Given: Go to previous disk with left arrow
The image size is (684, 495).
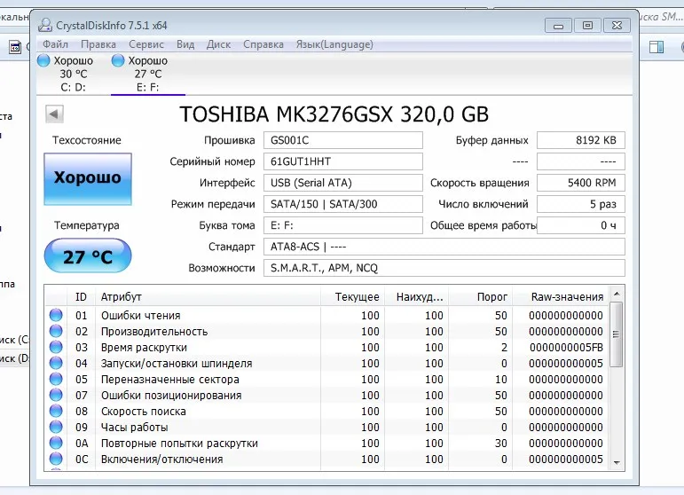Looking at the screenshot, I should pos(54,114).
